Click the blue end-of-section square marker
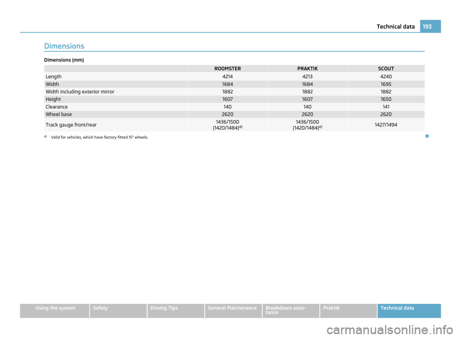 pyautogui.click(x=427, y=136)
